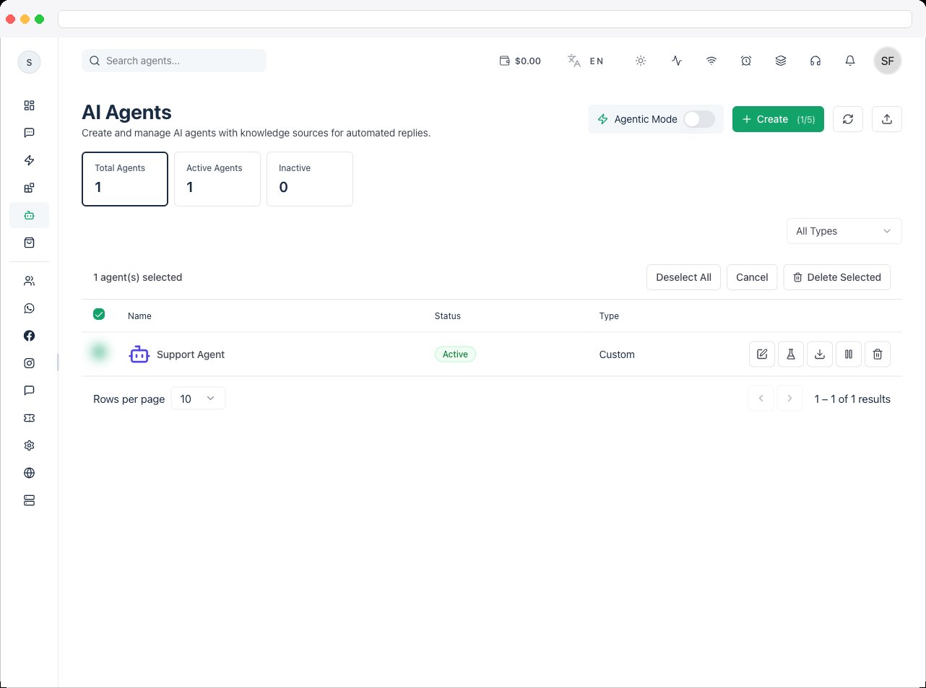The width and height of the screenshot is (926, 688).
Task: Click the Name column header
Action: [x=139, y=316]
